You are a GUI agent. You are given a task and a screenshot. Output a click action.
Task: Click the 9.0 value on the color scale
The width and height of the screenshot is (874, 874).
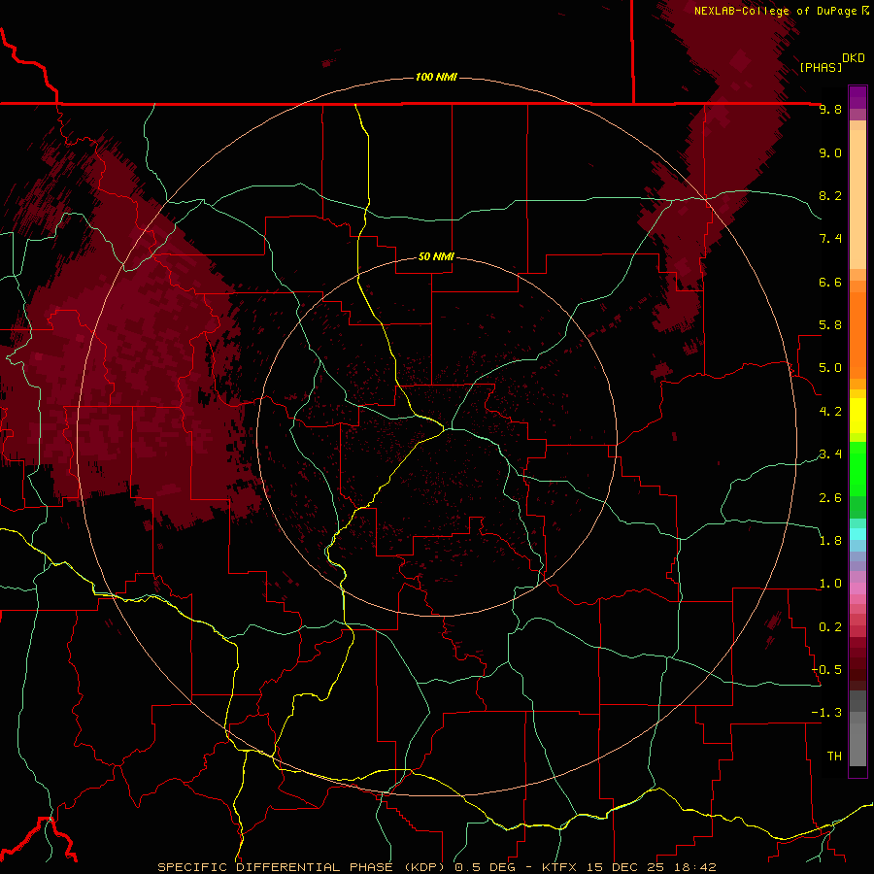tap(830, 152)
